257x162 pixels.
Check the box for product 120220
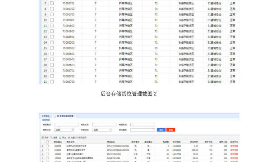(x=47, y=154)
